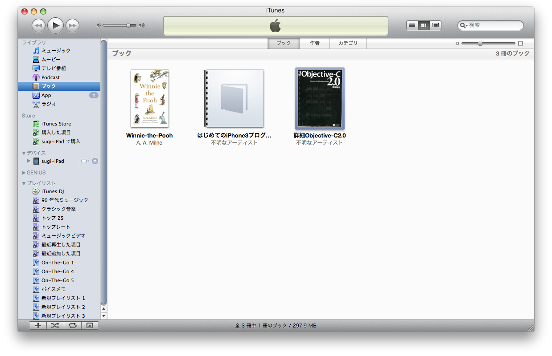Click the add playlist plus button

[38, 325]
